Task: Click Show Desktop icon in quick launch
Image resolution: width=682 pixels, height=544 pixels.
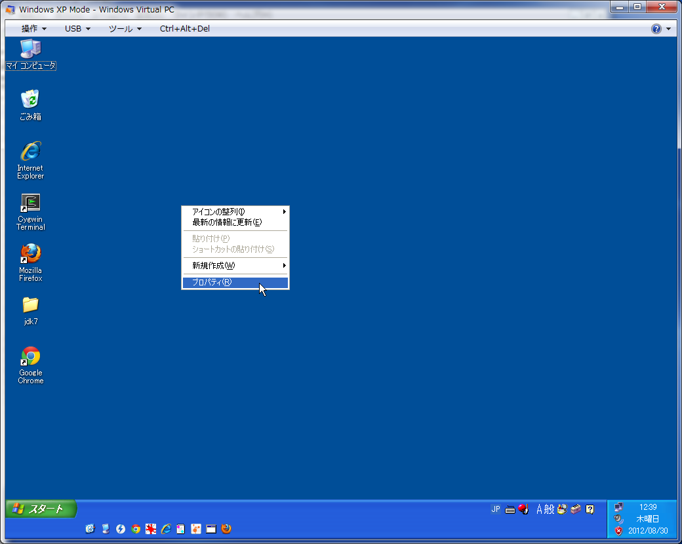Action: click(106, 529)
